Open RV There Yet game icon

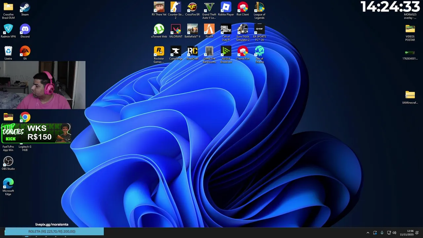point(159,9)
